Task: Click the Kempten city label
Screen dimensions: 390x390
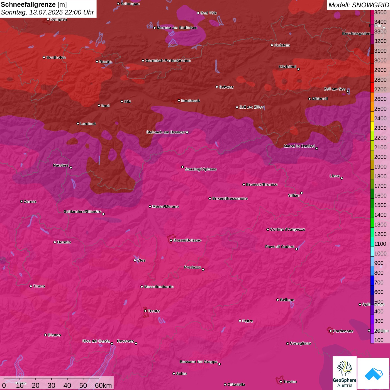Action: (58, 19)
